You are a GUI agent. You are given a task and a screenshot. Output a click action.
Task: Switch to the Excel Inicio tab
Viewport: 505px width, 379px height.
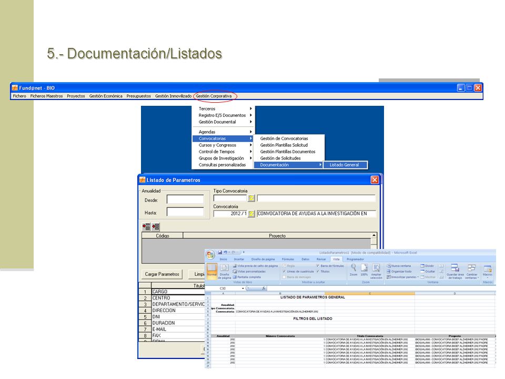pos(223,259)
